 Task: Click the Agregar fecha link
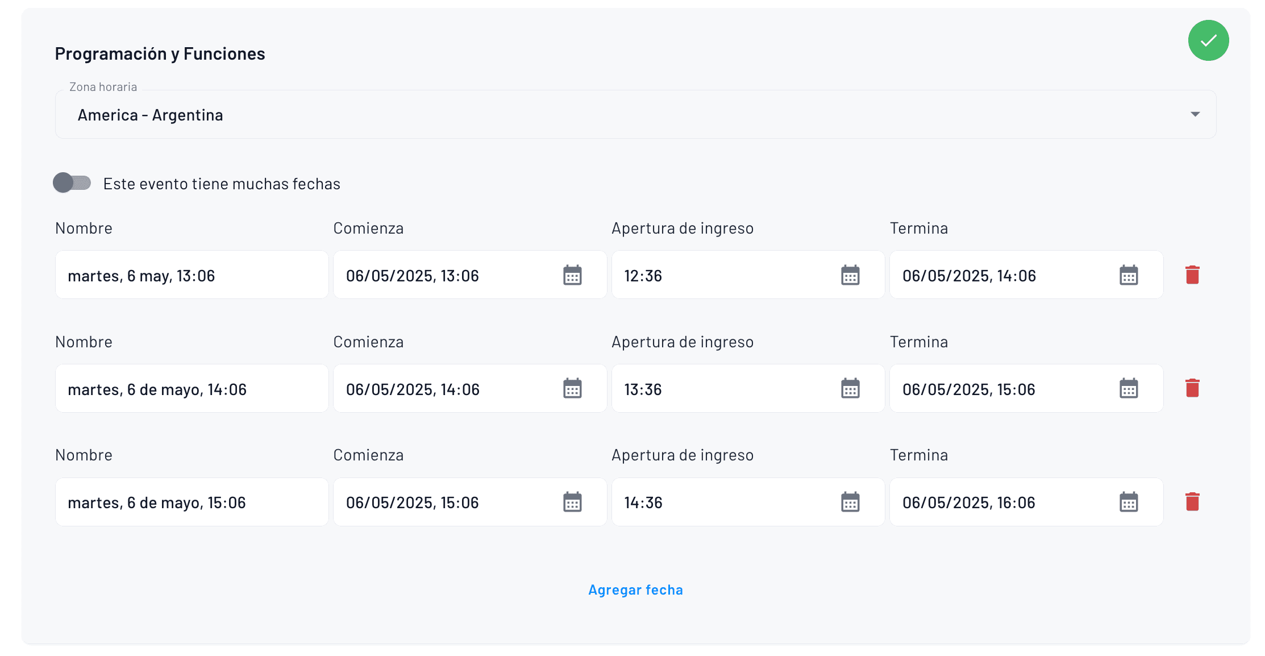click(x=635, y=589)
